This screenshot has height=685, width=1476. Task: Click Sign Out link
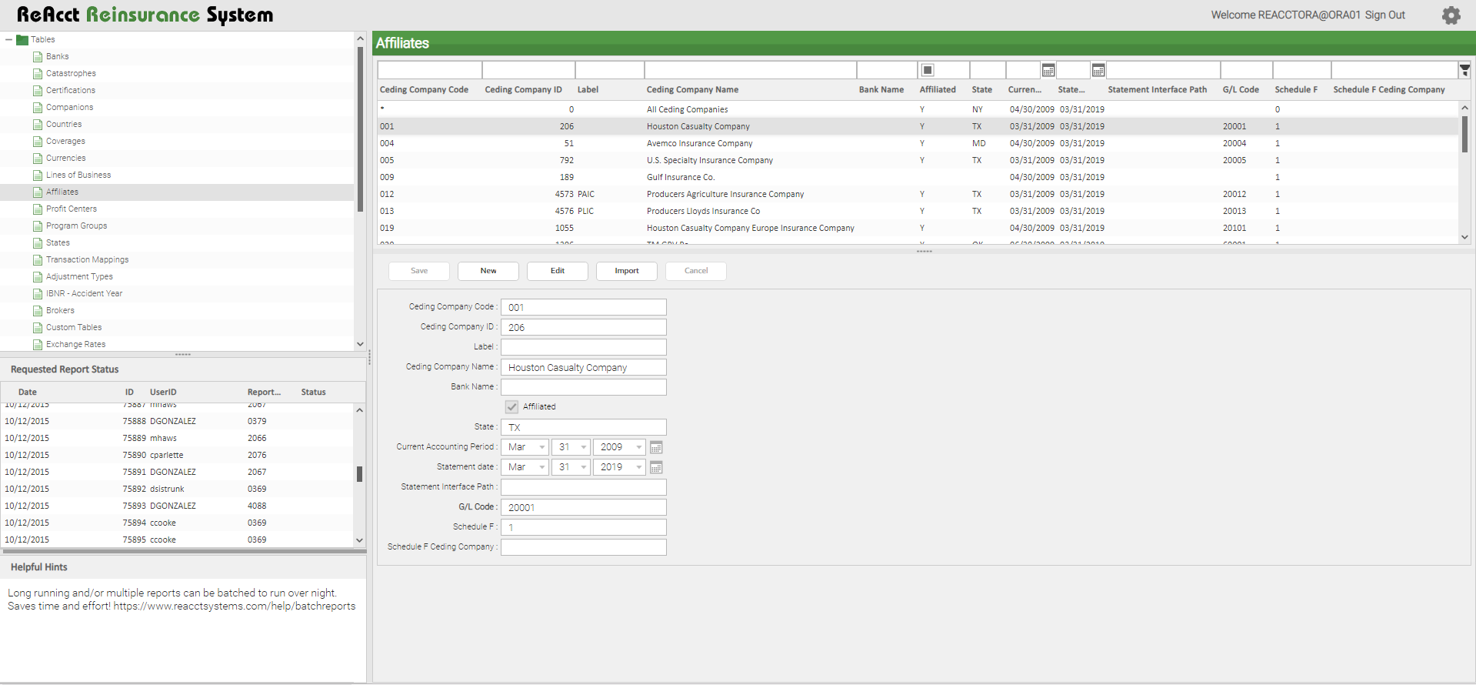click(x=1384, y=15)
